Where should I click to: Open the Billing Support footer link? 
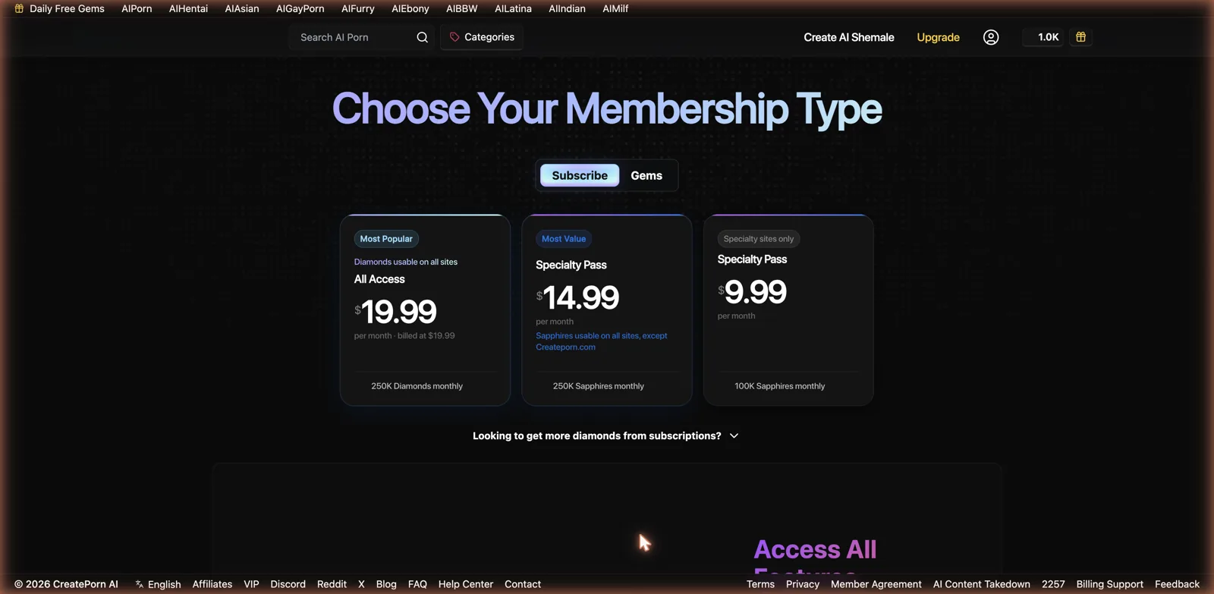tap(1109, 584)
